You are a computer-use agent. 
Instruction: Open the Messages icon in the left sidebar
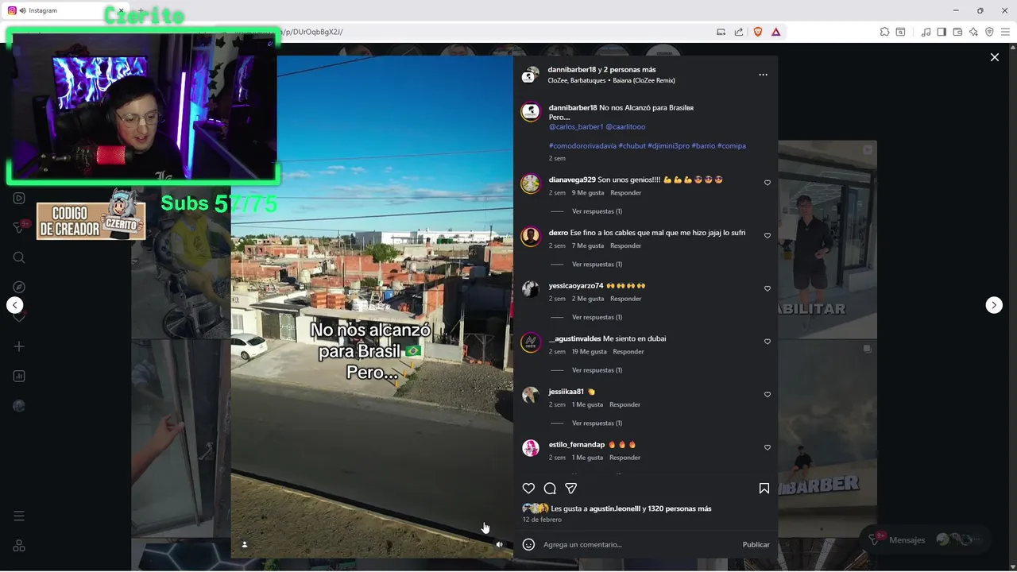coord(19,227)
